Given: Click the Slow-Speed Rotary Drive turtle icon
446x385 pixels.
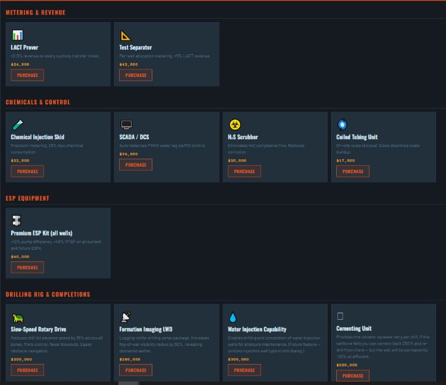Looking at the screenshot, I should click(18, 318).
